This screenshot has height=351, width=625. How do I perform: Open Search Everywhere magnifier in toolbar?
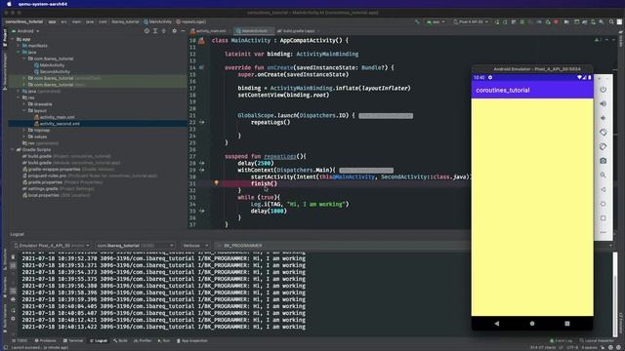pyautogui.click(x=611, y=21)
